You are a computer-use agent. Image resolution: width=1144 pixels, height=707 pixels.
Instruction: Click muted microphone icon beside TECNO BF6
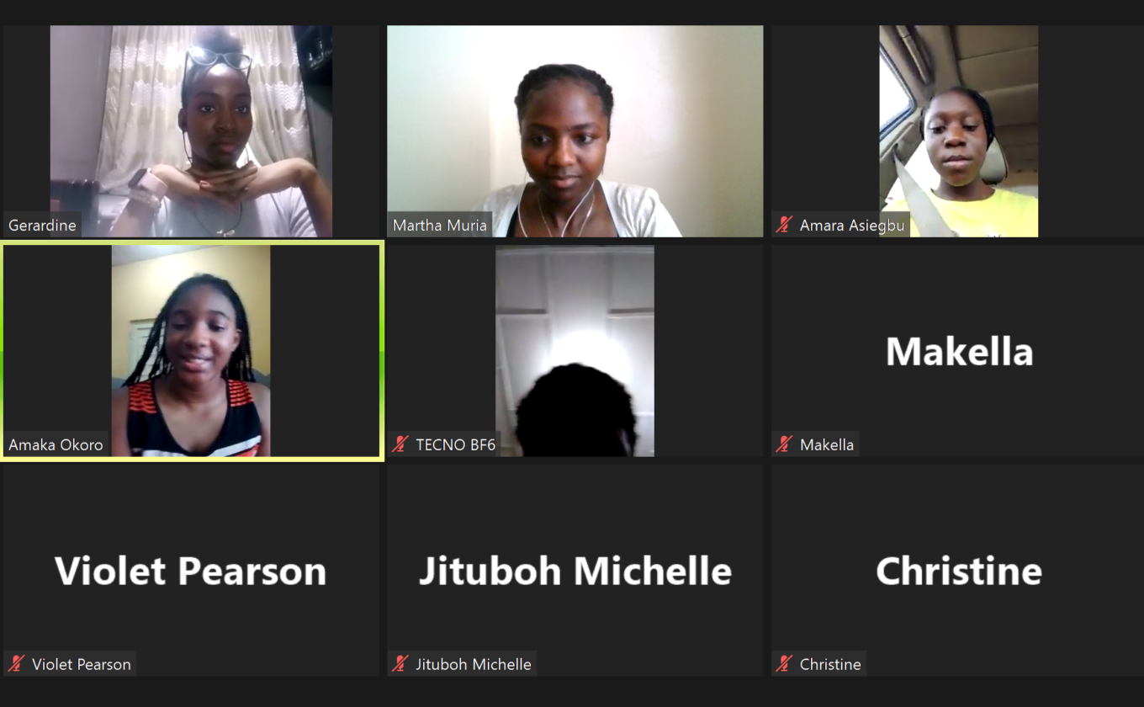click(x=400, y=444)
